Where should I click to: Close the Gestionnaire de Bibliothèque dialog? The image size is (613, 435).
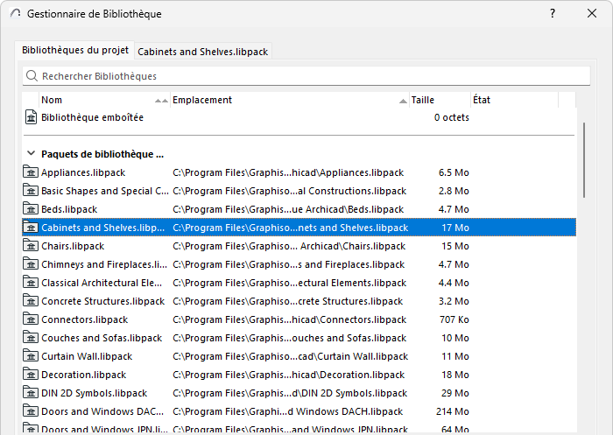[592, 13]
